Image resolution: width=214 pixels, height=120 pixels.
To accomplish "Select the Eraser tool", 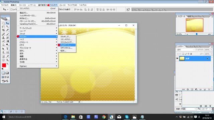I will [3, 41].
